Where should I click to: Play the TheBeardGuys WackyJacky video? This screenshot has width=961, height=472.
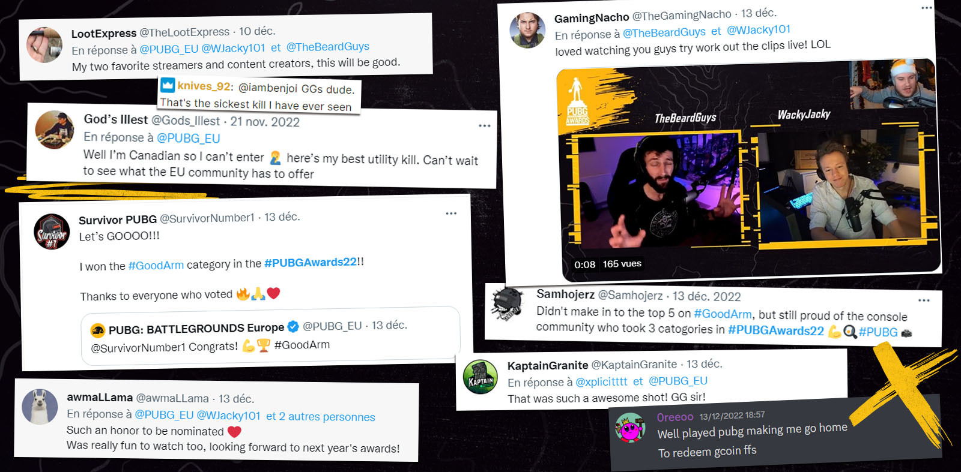pos(749,170)
